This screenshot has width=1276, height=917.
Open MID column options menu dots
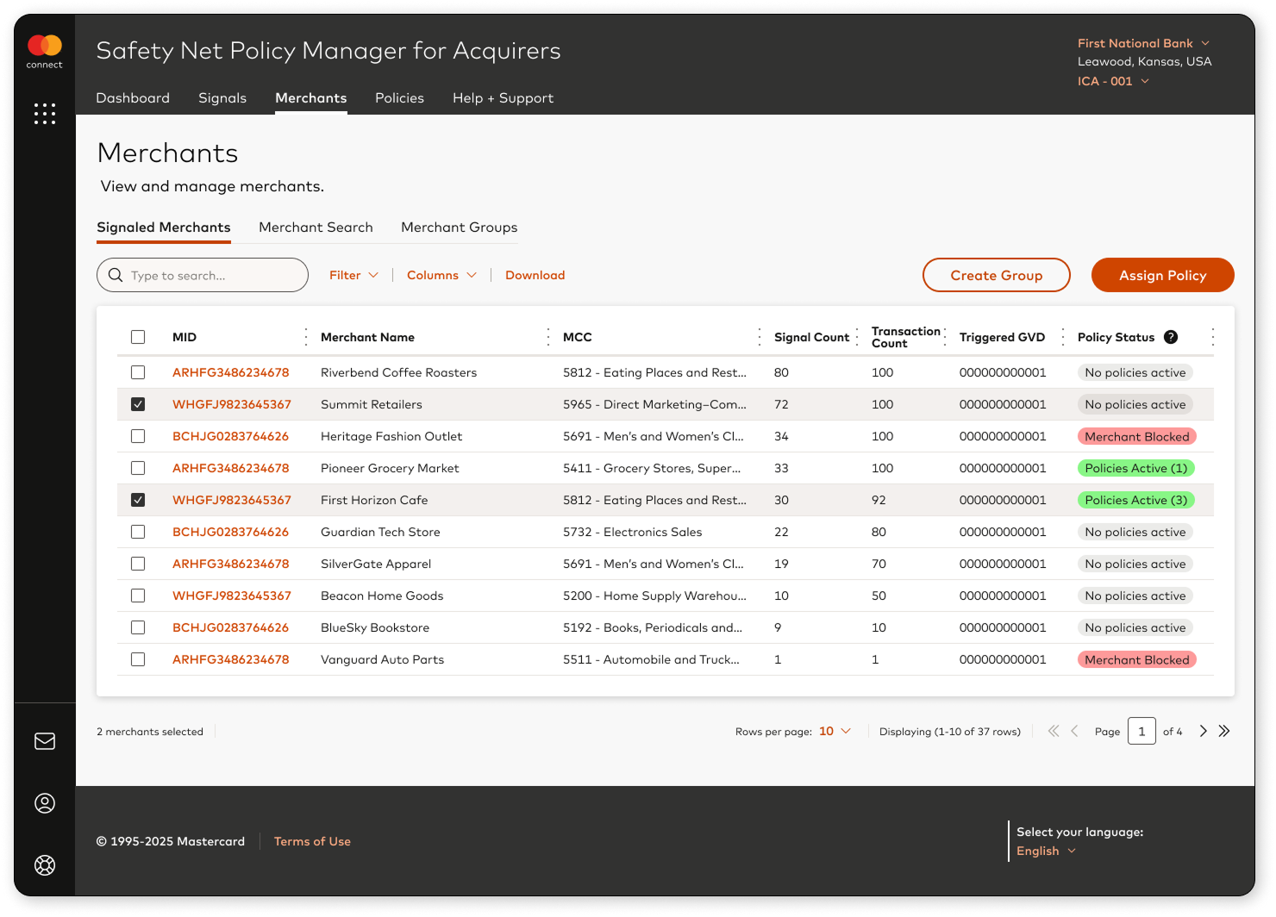pyautogui.click(x=305, y=337)
